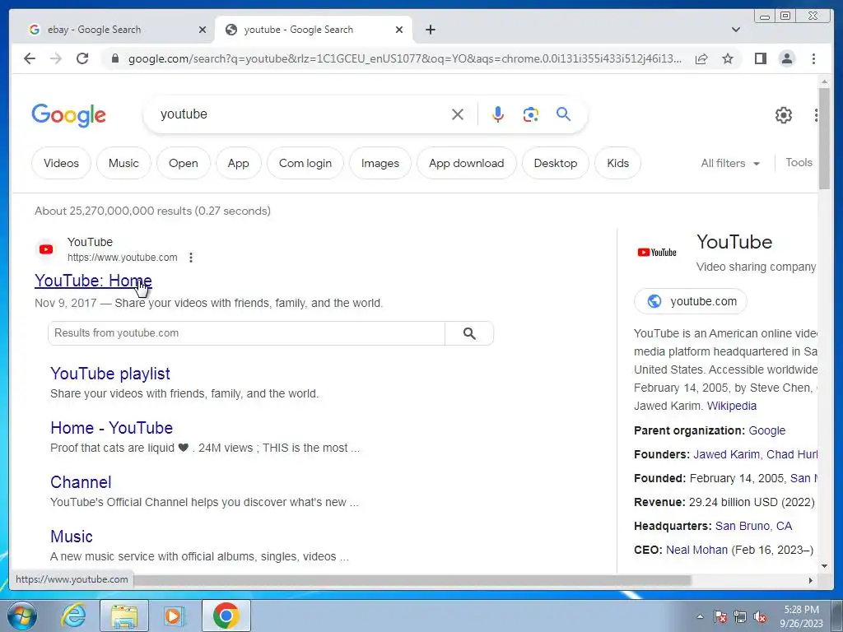The width and height of the screenshot is (843, 632).
Task: Search by image with Google Lens icon
Action: coord(531,114)
